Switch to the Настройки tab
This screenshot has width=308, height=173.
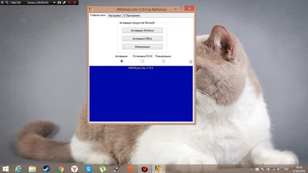[115, 15]
